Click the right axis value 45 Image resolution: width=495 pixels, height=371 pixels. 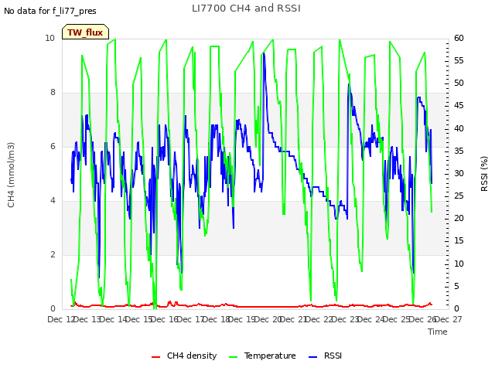(459, 106)
